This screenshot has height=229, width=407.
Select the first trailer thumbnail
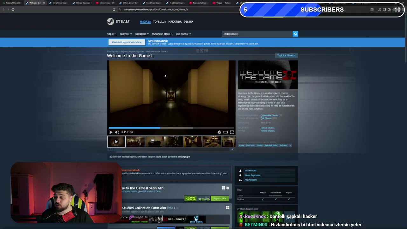(x=116, y=142)
